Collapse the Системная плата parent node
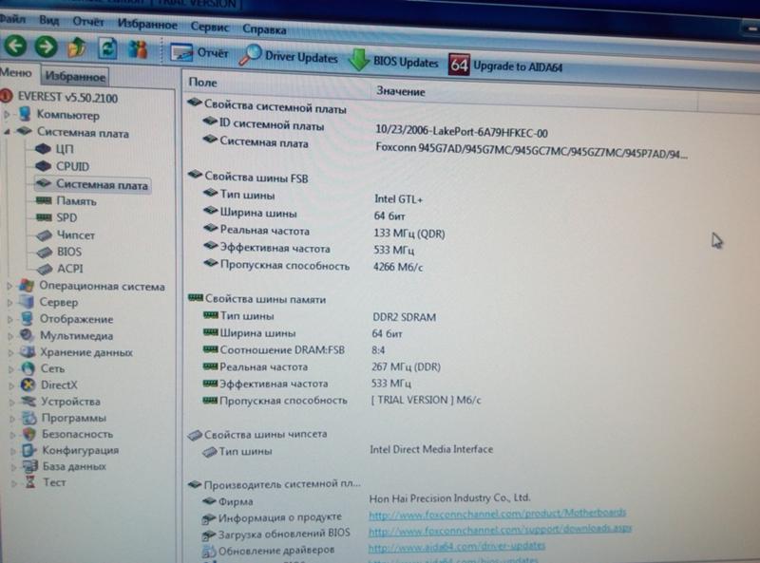 tap(7, 131)
